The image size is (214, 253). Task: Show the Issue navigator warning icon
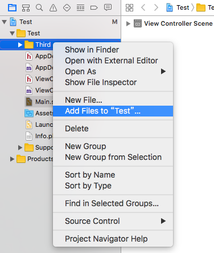[53, 8]
